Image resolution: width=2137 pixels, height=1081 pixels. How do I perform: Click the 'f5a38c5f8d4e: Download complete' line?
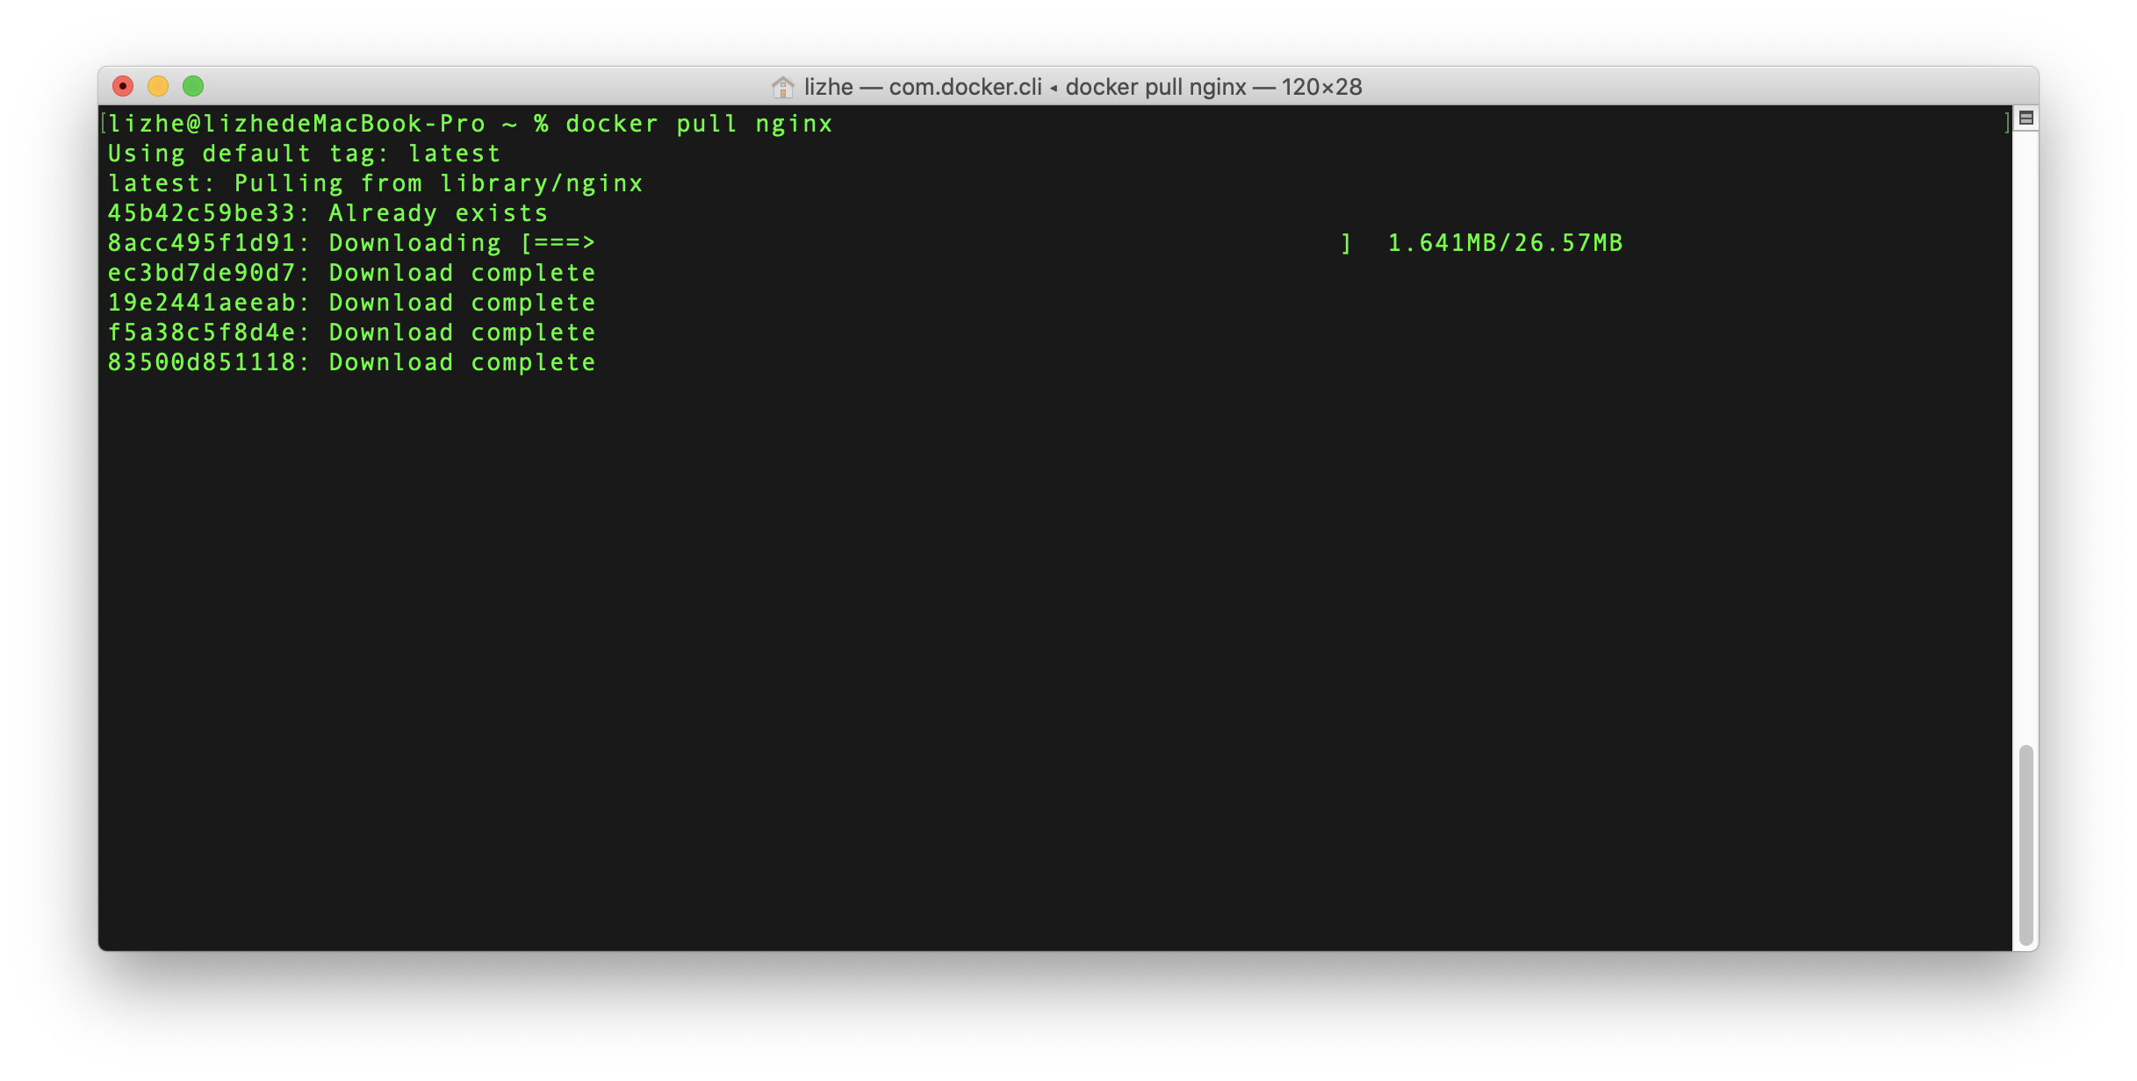(x=351, y=333)
